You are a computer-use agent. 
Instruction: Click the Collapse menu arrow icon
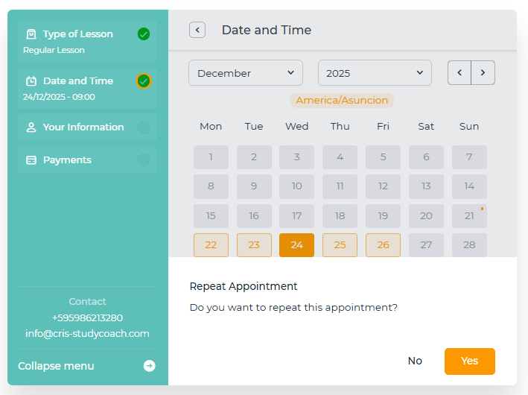point(150,366)
